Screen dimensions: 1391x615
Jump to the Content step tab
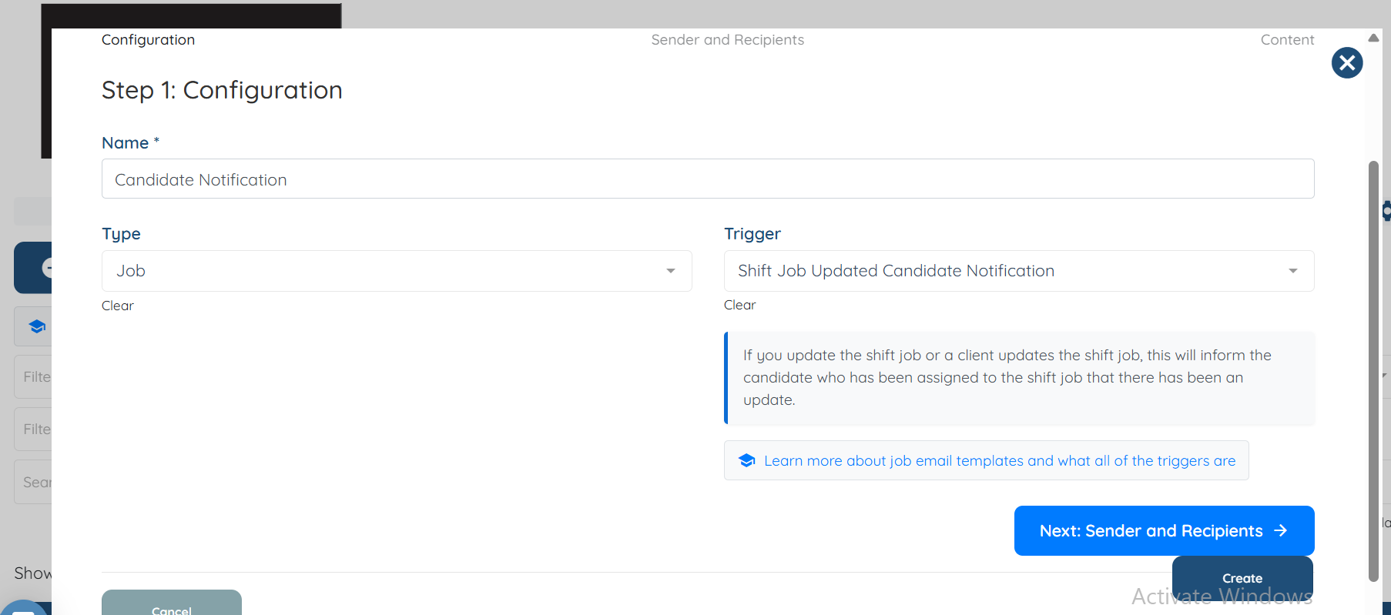click(x=1286, y=40)
